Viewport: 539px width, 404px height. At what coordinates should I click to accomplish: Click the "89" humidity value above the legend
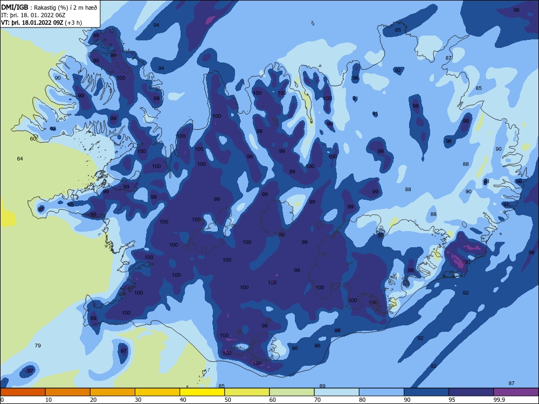point(322,386)
